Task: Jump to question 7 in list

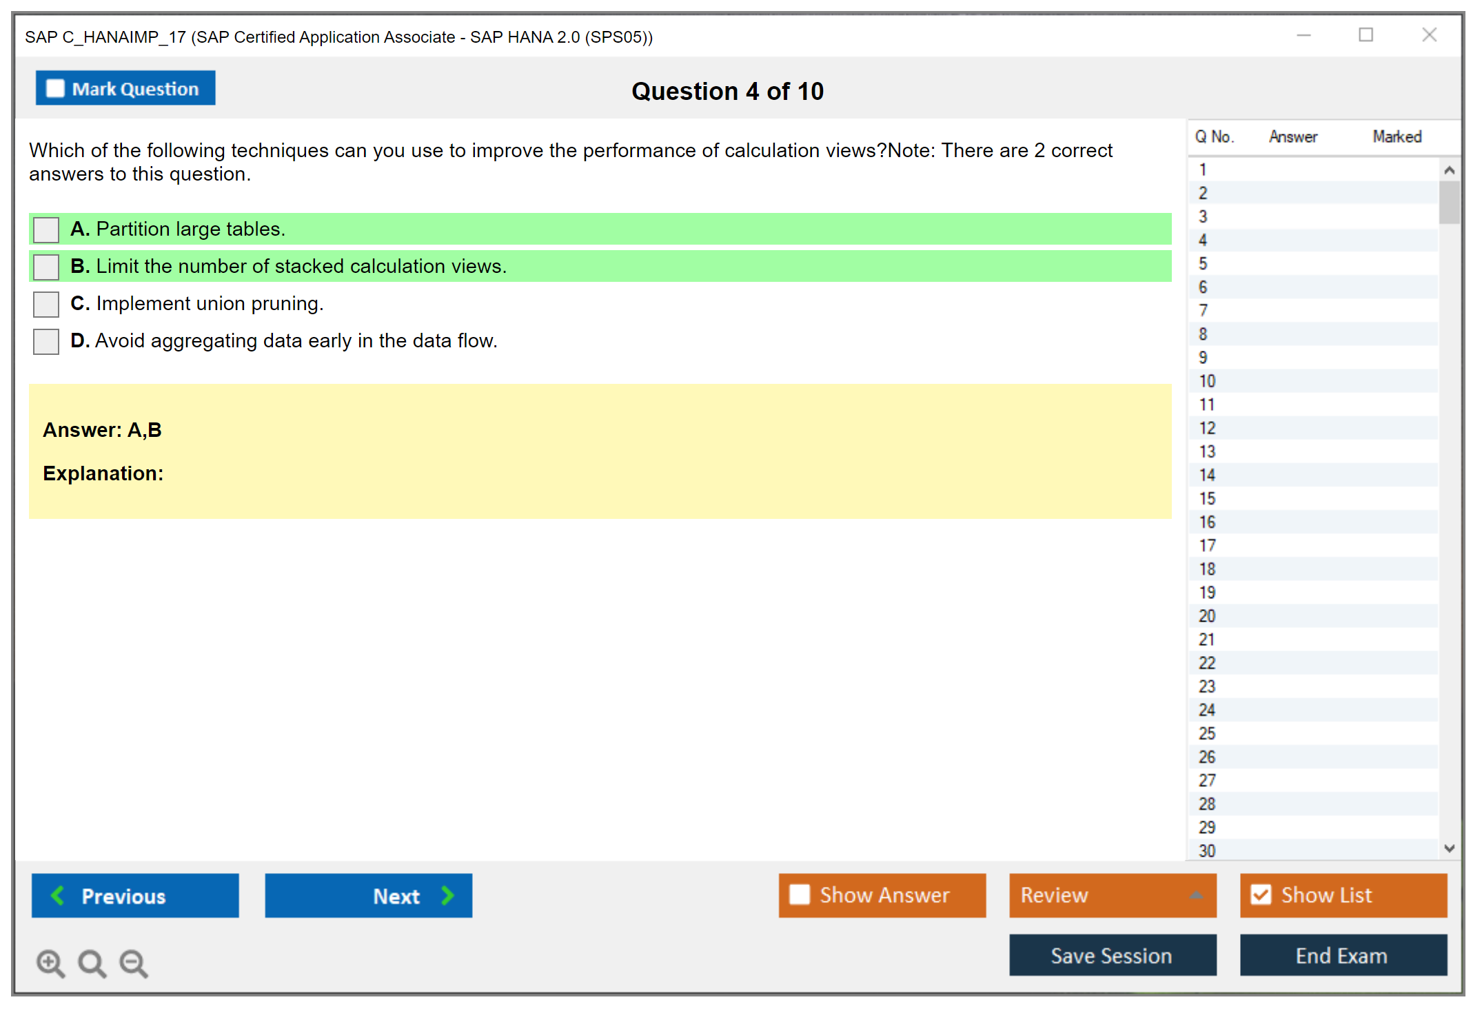Action: tap(1203, 311)
